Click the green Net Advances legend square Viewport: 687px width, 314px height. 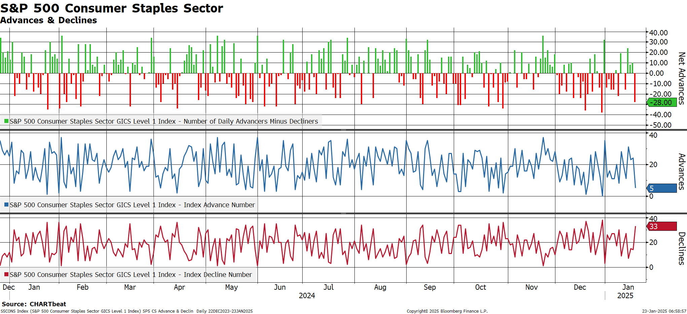click(x=6, y=121)
